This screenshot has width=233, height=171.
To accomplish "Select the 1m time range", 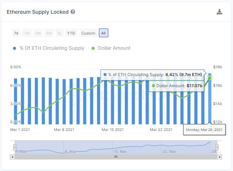I will pyautogui.click(x=27, y=33).
